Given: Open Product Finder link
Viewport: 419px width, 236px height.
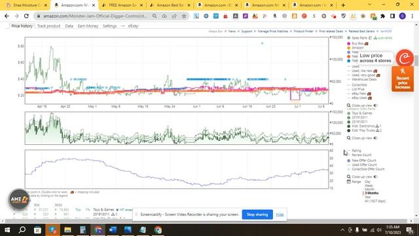Looking at the screenshot, I should [x=303, y=31].
